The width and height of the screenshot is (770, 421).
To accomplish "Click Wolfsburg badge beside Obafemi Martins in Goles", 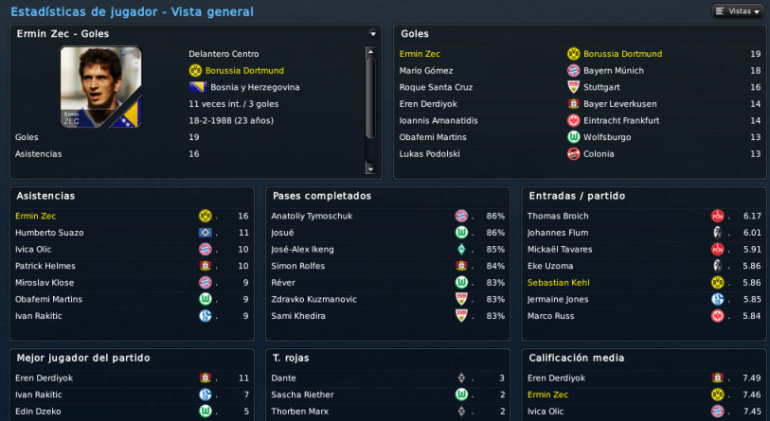I will coord(573,137).
